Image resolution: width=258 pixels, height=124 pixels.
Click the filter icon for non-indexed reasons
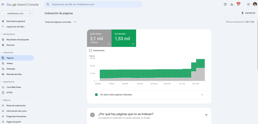206,115
